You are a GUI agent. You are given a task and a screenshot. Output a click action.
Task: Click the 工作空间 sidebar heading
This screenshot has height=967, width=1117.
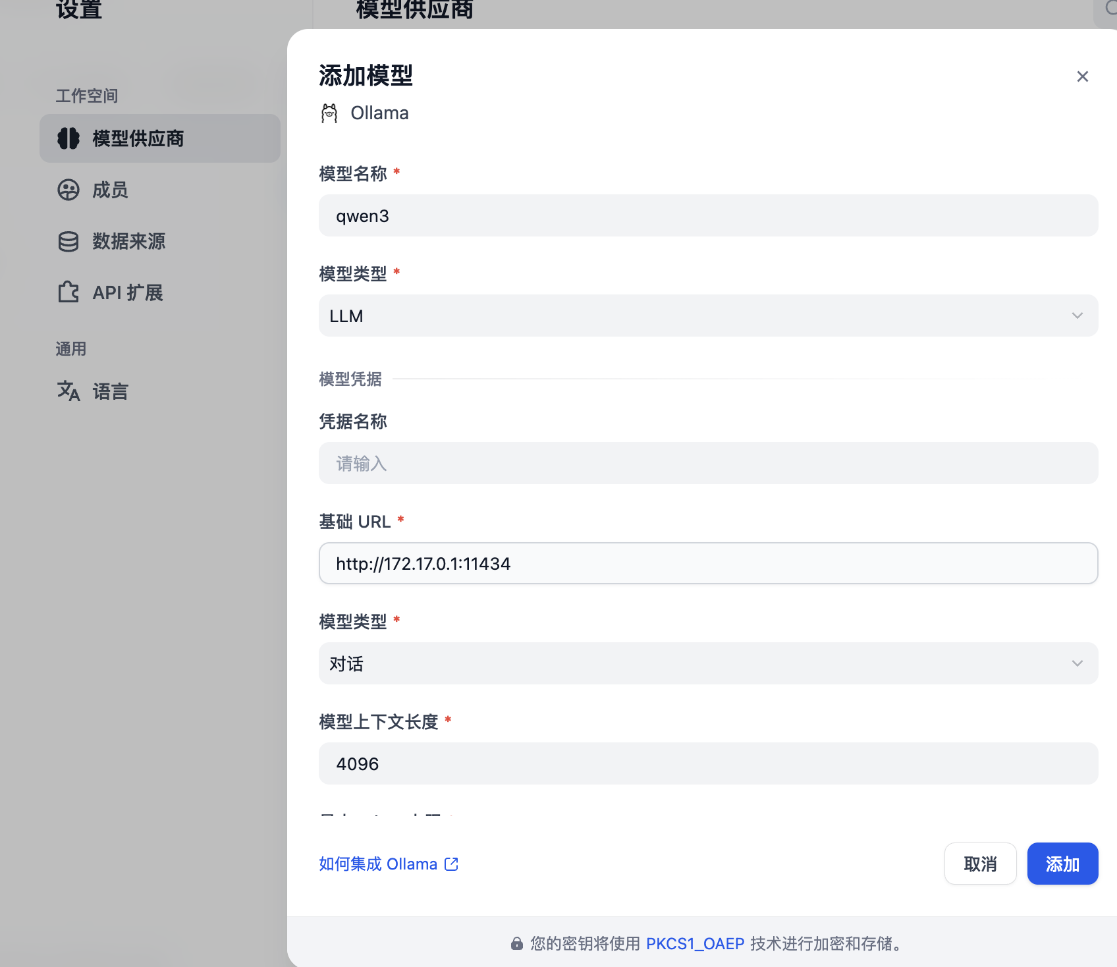point(87,96)
